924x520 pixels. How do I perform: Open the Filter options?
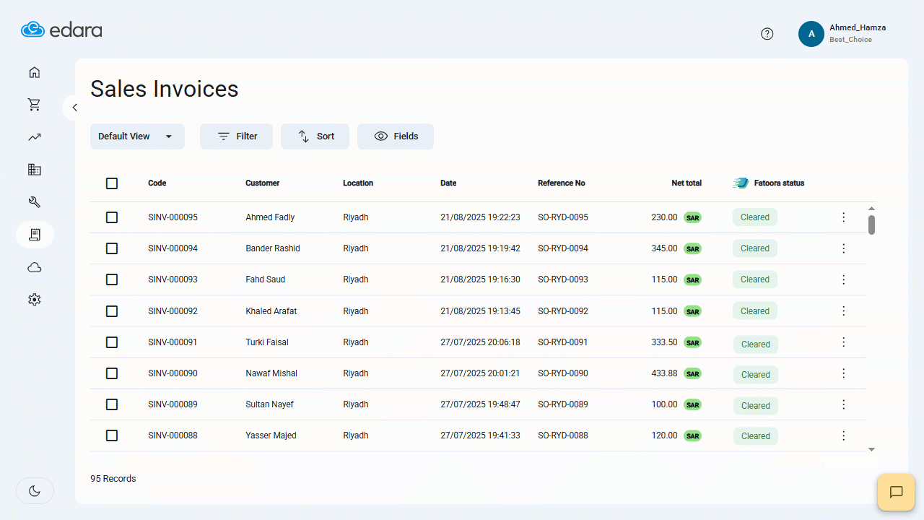click(x=236, y=136)
